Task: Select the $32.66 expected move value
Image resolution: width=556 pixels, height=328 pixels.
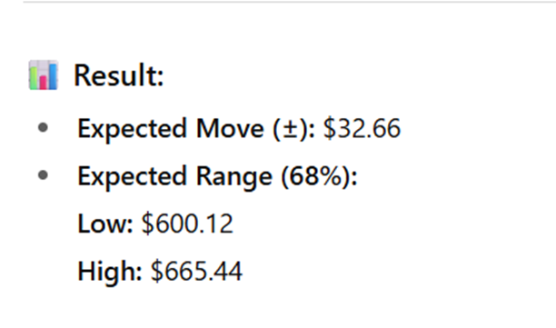Action: coord(362,128)
